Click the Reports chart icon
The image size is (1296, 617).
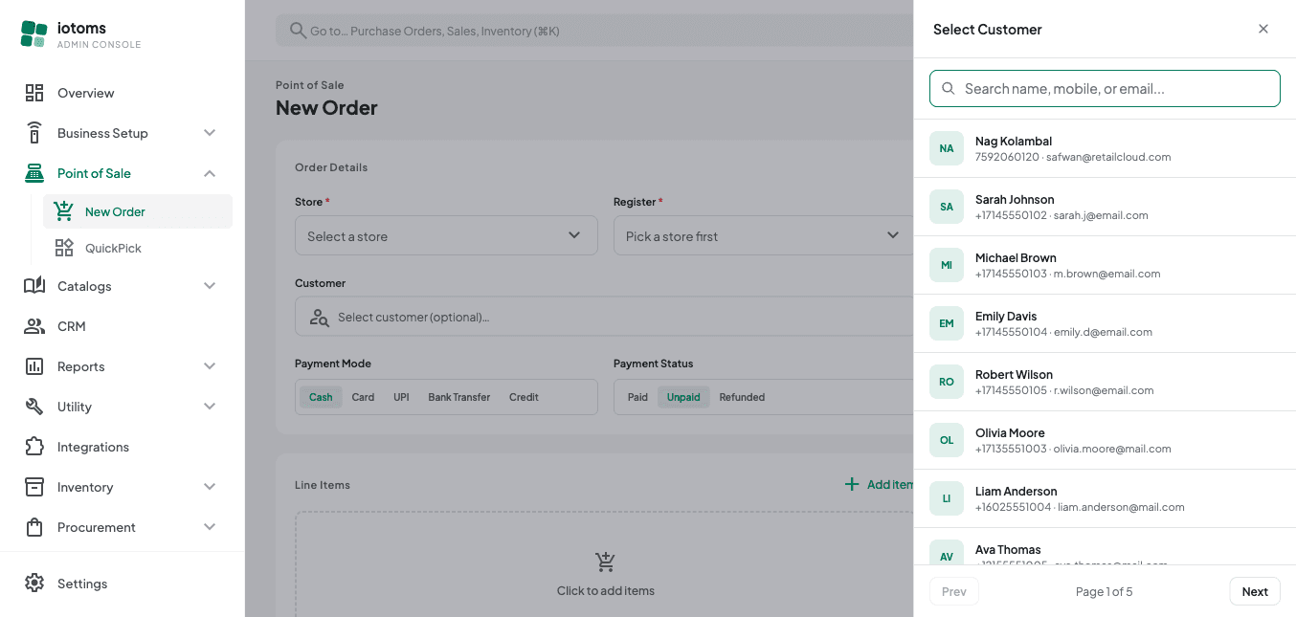point(34,366)
